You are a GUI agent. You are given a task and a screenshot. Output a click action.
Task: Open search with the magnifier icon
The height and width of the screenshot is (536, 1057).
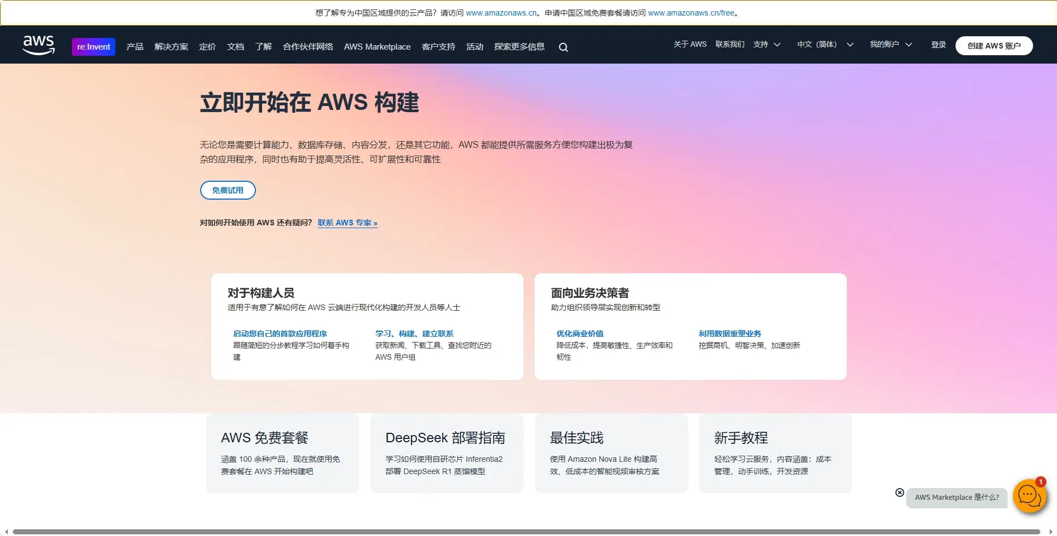click(x=563, y=47)
